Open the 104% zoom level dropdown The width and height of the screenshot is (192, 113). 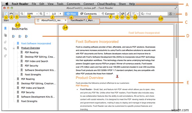click(37, 14)
